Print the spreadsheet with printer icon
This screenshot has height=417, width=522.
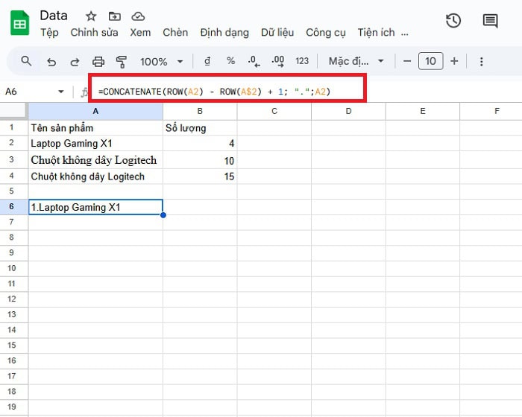point(98,62)
